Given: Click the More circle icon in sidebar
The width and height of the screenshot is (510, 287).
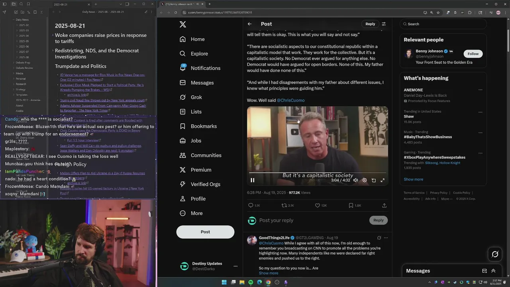Looking at the screenshot, I should point(182,213).
